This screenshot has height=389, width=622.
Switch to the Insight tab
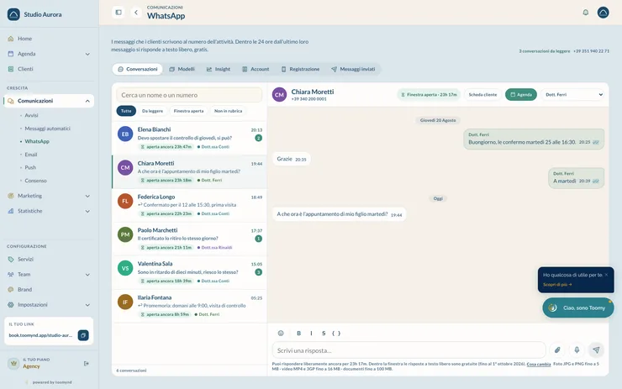pos(219,69)
